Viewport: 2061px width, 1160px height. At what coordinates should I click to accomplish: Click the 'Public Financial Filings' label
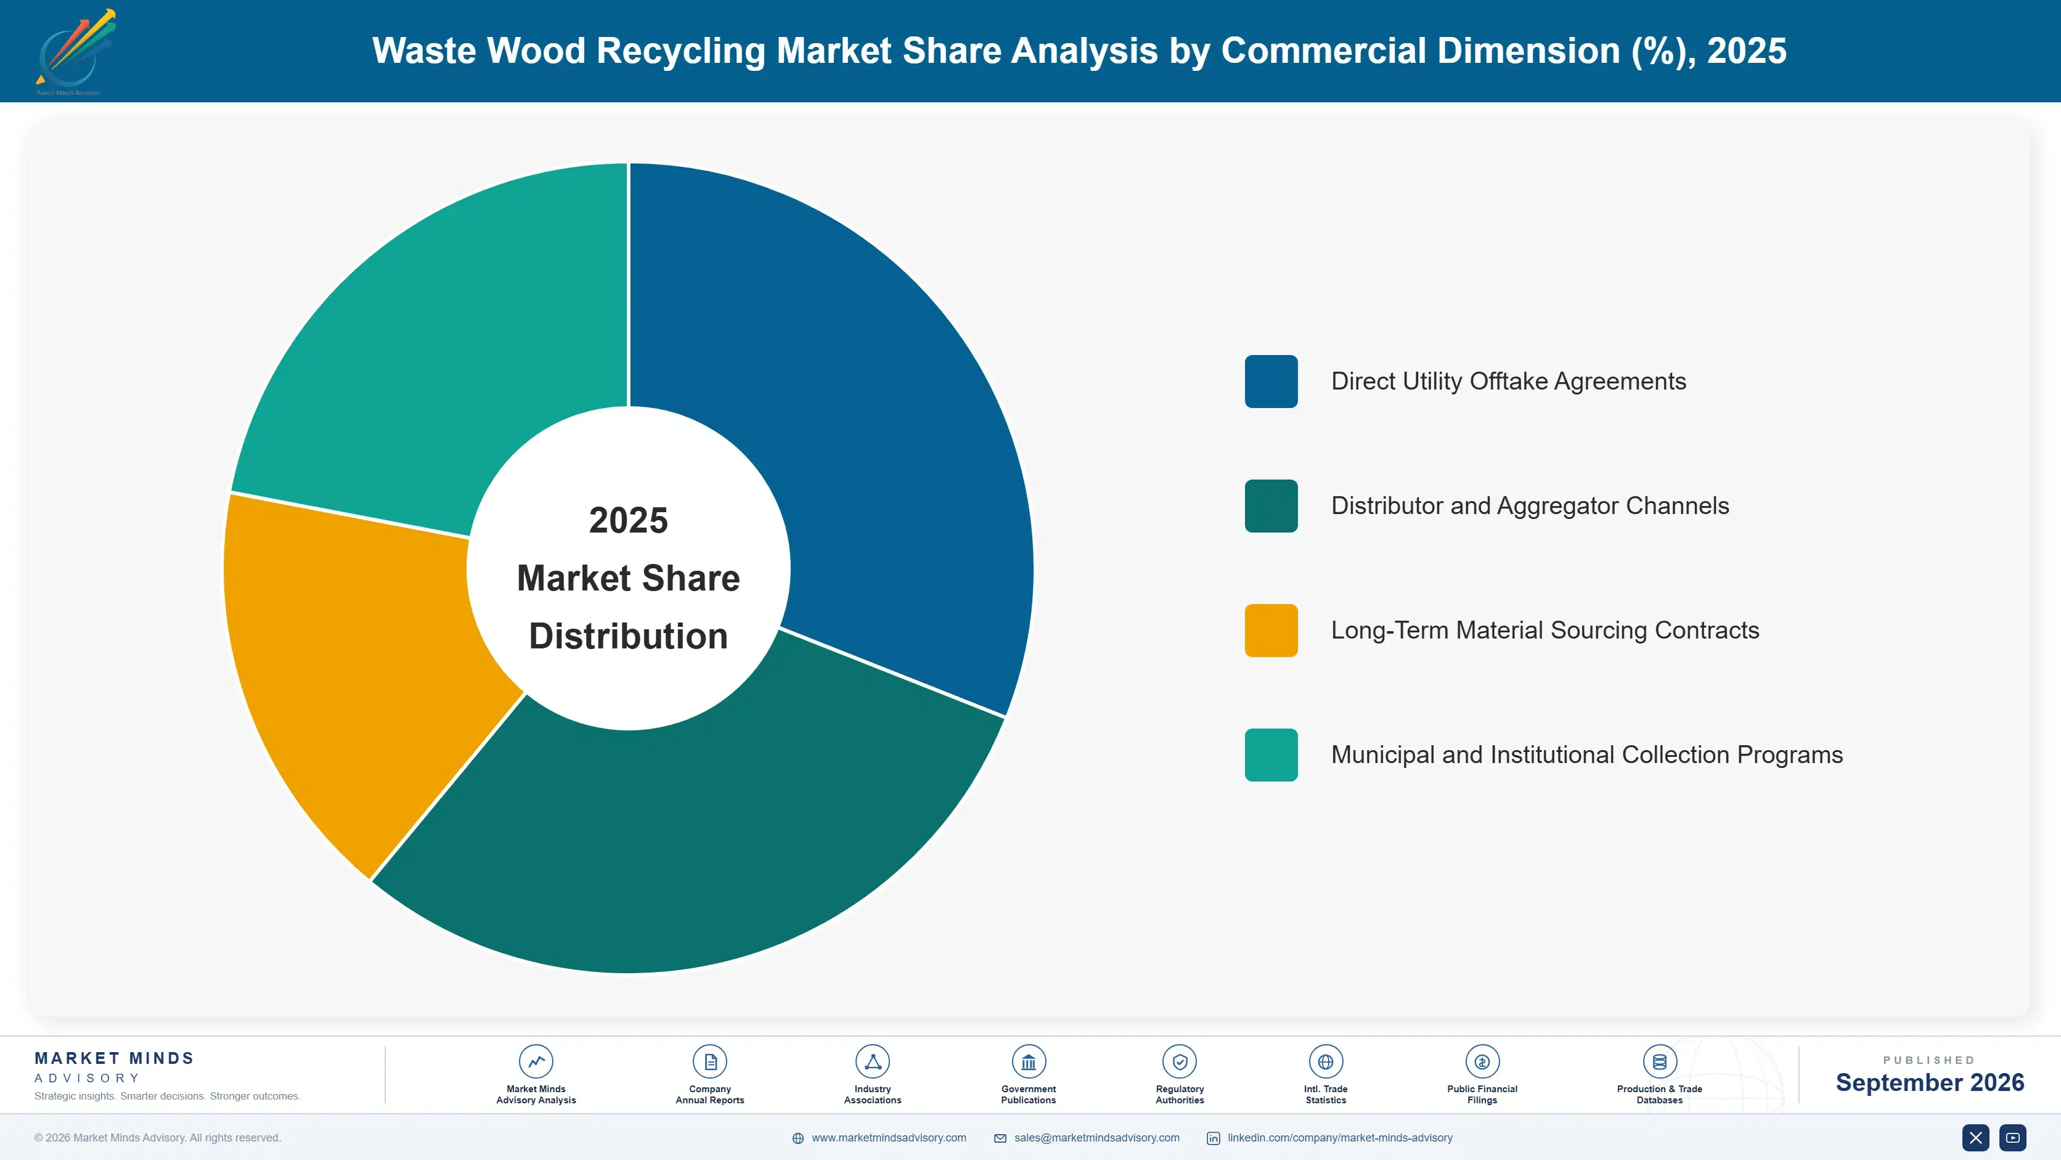tap(1482, 1095)
